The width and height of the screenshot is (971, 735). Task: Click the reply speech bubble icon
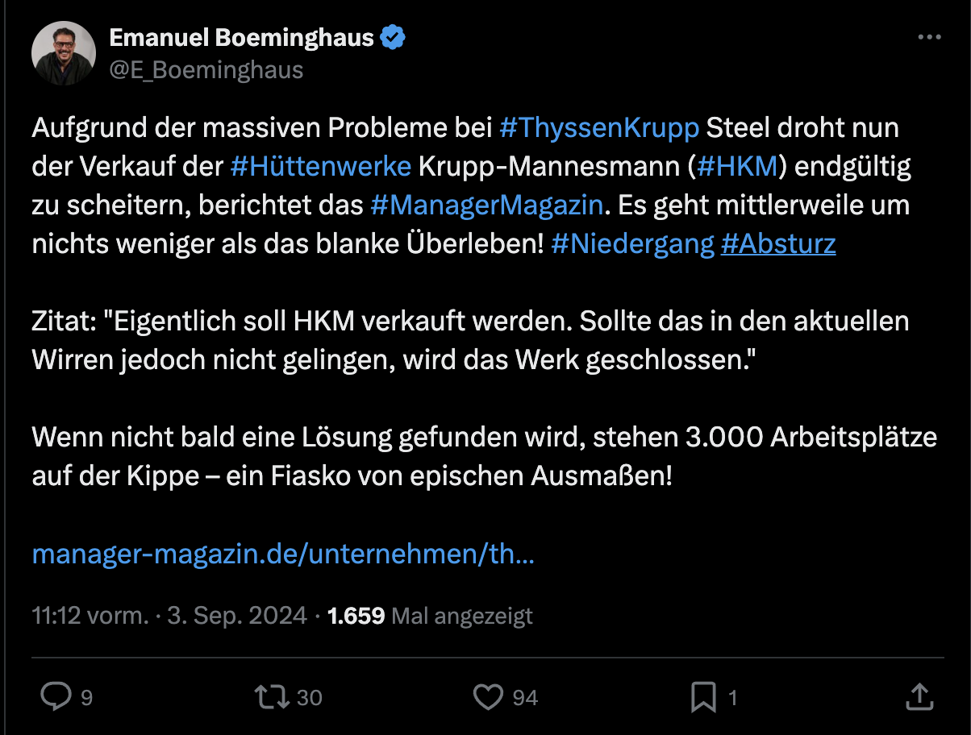[56, 697]
